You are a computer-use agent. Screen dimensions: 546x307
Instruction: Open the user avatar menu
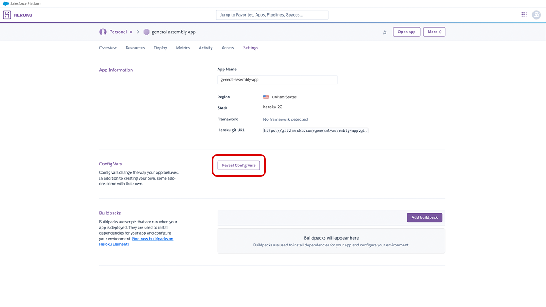click(x=536, y=15)
